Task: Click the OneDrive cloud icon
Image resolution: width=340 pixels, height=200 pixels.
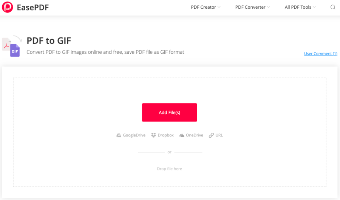Action: pos(182,135)
